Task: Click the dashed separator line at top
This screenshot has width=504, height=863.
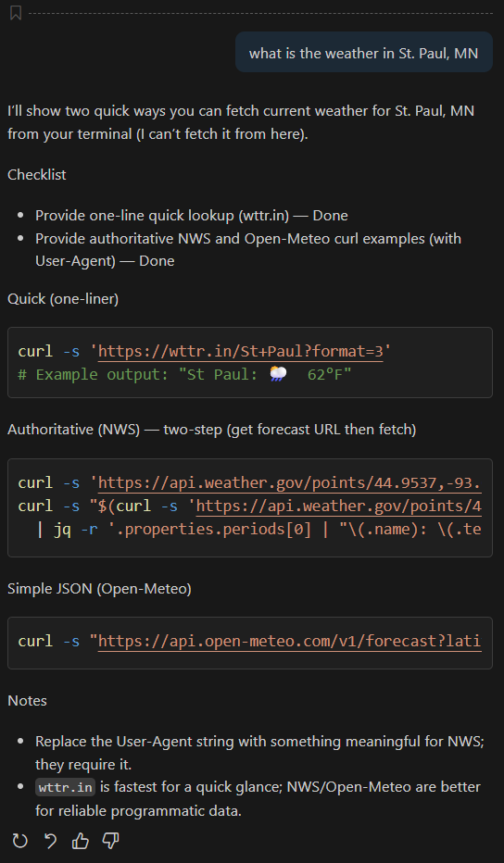Action: click(260, 13)
